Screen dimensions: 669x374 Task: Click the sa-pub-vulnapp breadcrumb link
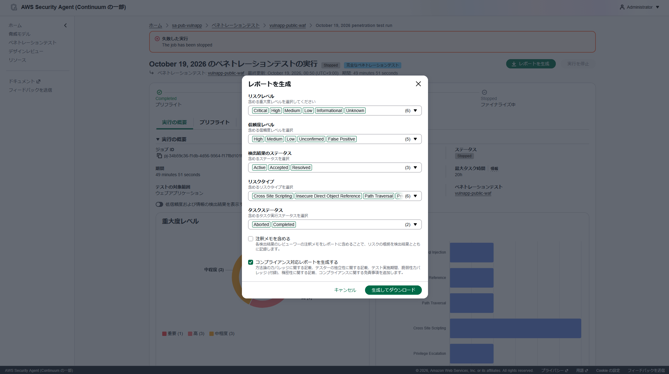coord(187,25)
